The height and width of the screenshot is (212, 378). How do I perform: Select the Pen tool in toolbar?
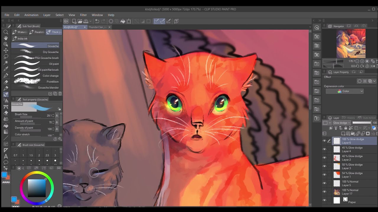6,76
